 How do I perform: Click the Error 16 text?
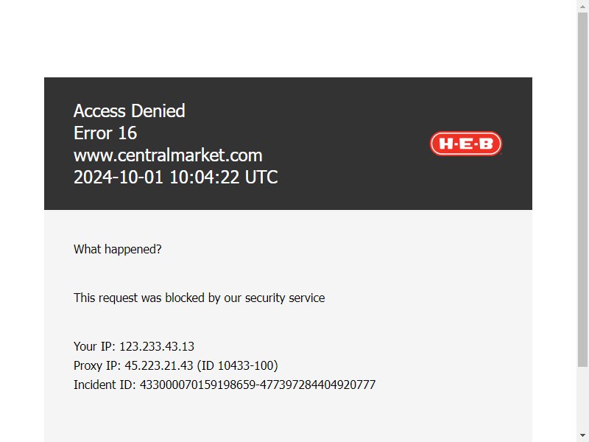105,133
